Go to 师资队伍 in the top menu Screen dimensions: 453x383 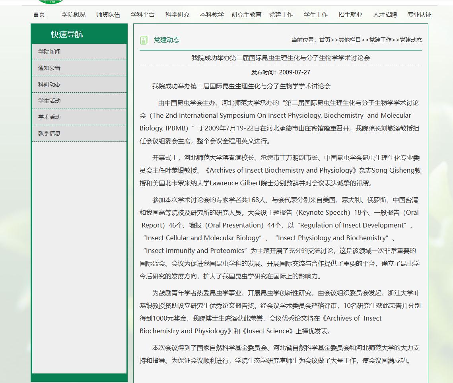pyautogui.click(x=108, y=15)
